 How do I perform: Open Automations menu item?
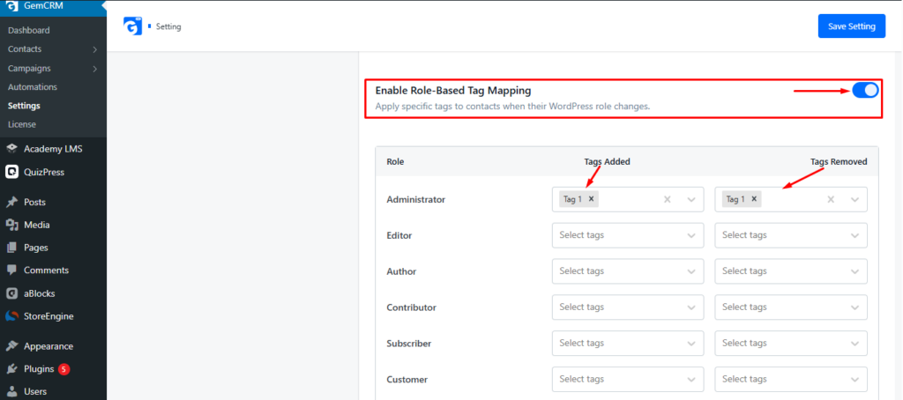(x=33, y=87)
